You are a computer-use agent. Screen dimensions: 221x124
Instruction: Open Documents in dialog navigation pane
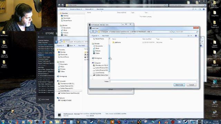[99, 46]
